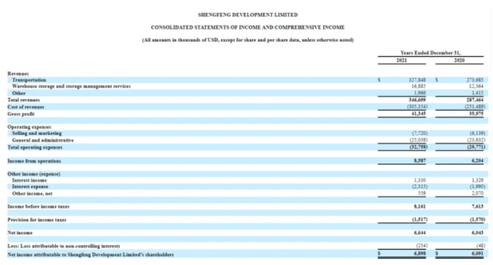Click the "Other" revenue row label
The image size is (493, 265).
(x=18, y=93)
